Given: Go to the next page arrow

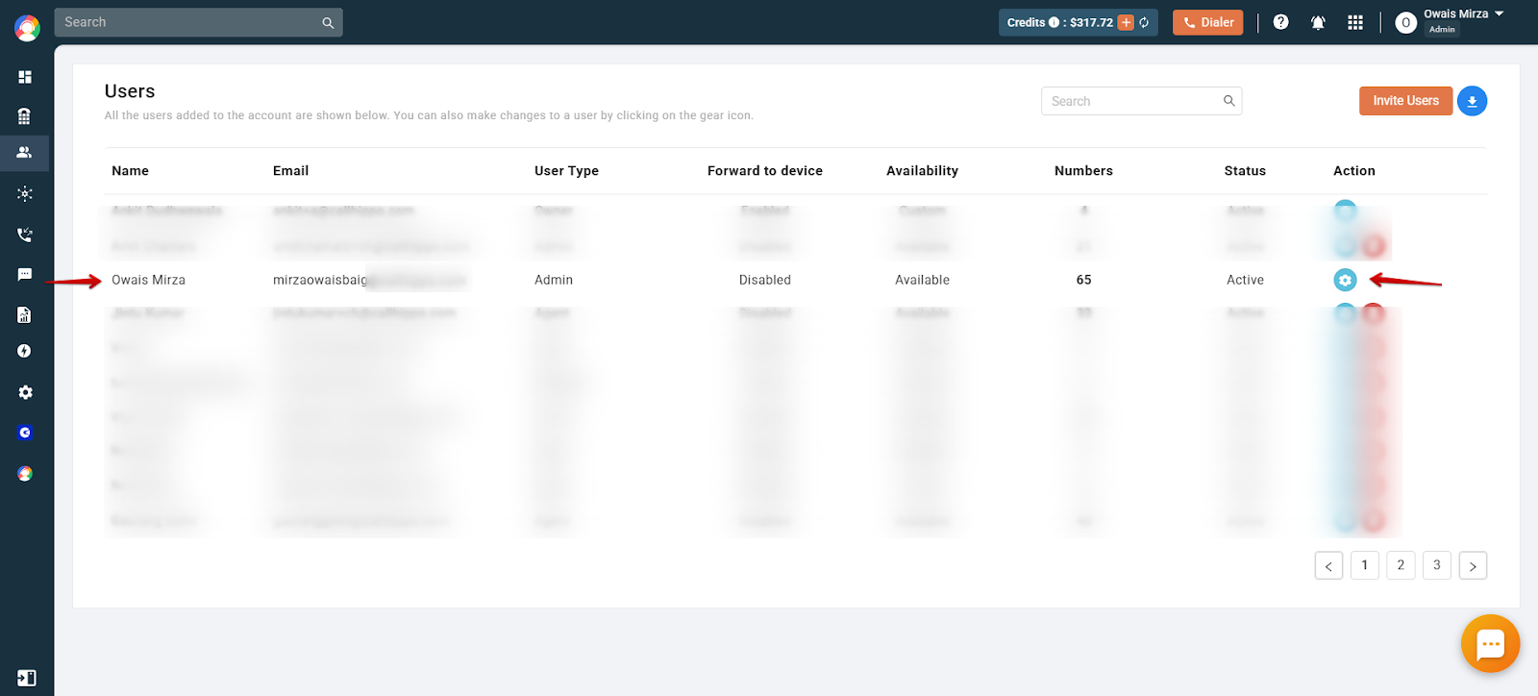Looking at the screenshot, I should coord(1473,565).
